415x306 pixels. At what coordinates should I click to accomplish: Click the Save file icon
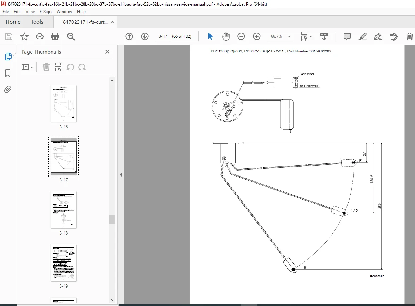click(x=9, y=36)
